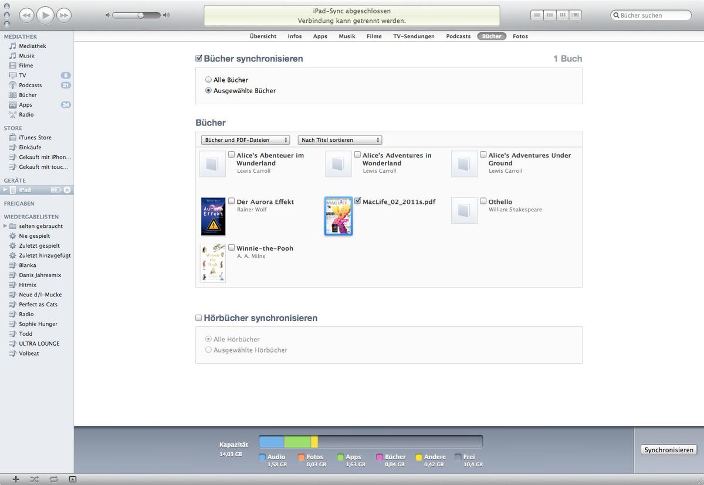The width and height of the screenshot is (704, 485).
Task: Open Podcasts in sidebar
Action: 31,86
